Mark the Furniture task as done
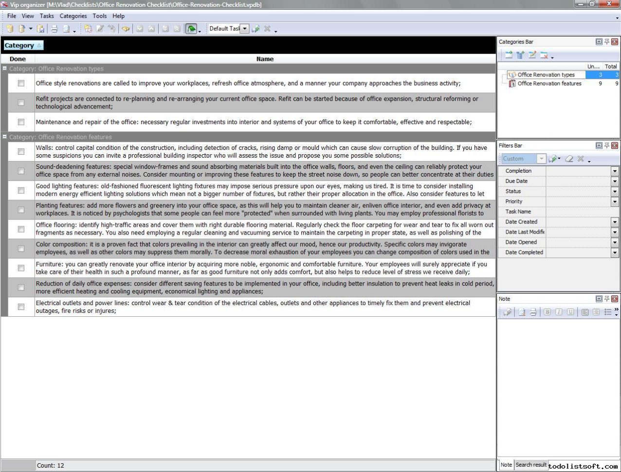Screen dimensions: 621x472 (21, 268)
